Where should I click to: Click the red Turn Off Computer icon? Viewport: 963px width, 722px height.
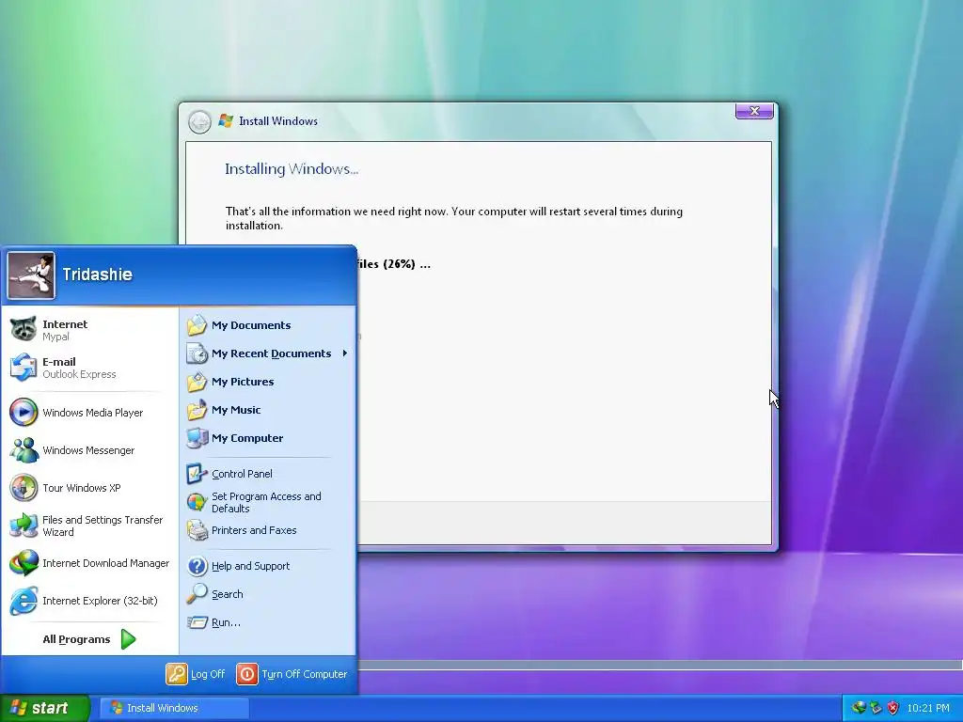tap(247, 673)
